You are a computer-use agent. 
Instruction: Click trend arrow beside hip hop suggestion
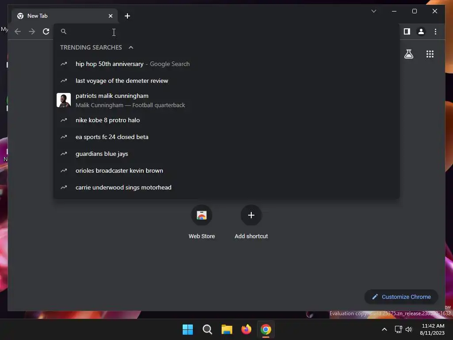click(x=64, y=64)
